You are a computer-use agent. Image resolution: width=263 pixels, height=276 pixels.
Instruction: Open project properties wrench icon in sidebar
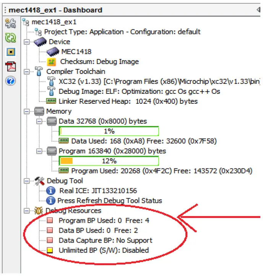click(x=10, y=23)
